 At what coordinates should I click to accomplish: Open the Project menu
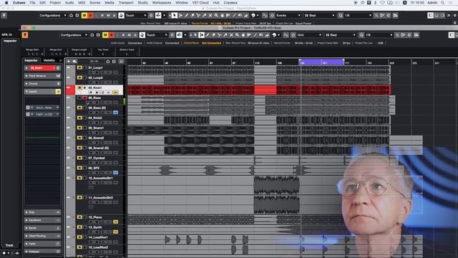(55, 3)
